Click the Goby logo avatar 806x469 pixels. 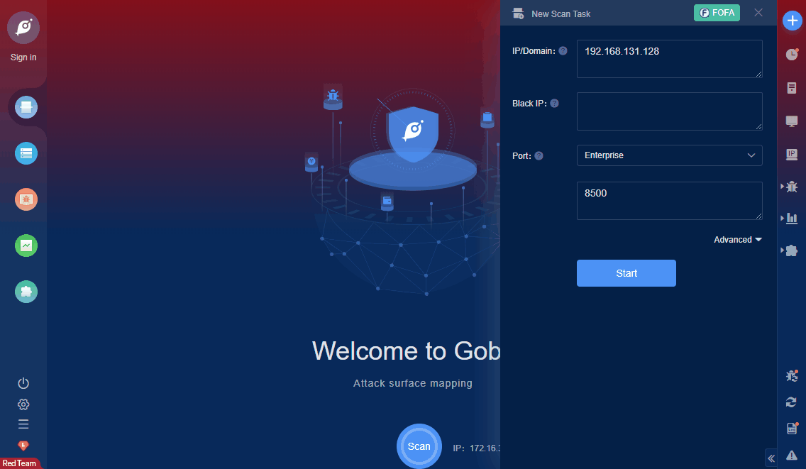23,28
